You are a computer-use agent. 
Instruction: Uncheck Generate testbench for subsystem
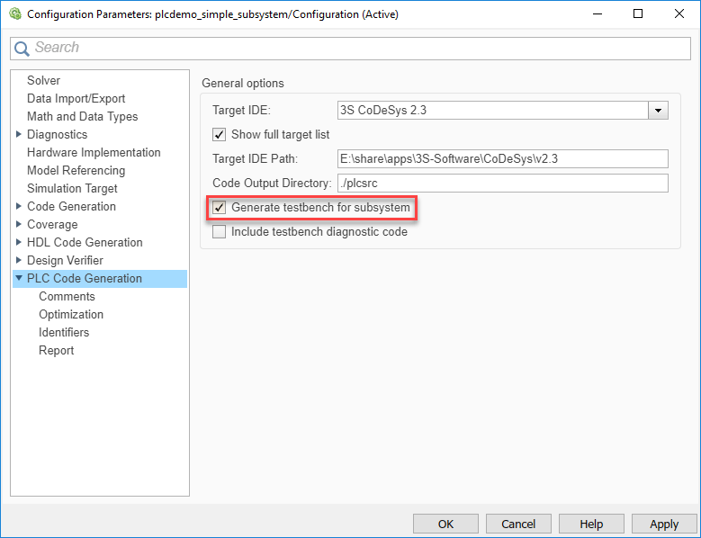pyautogui.click(x=219, y=207)
